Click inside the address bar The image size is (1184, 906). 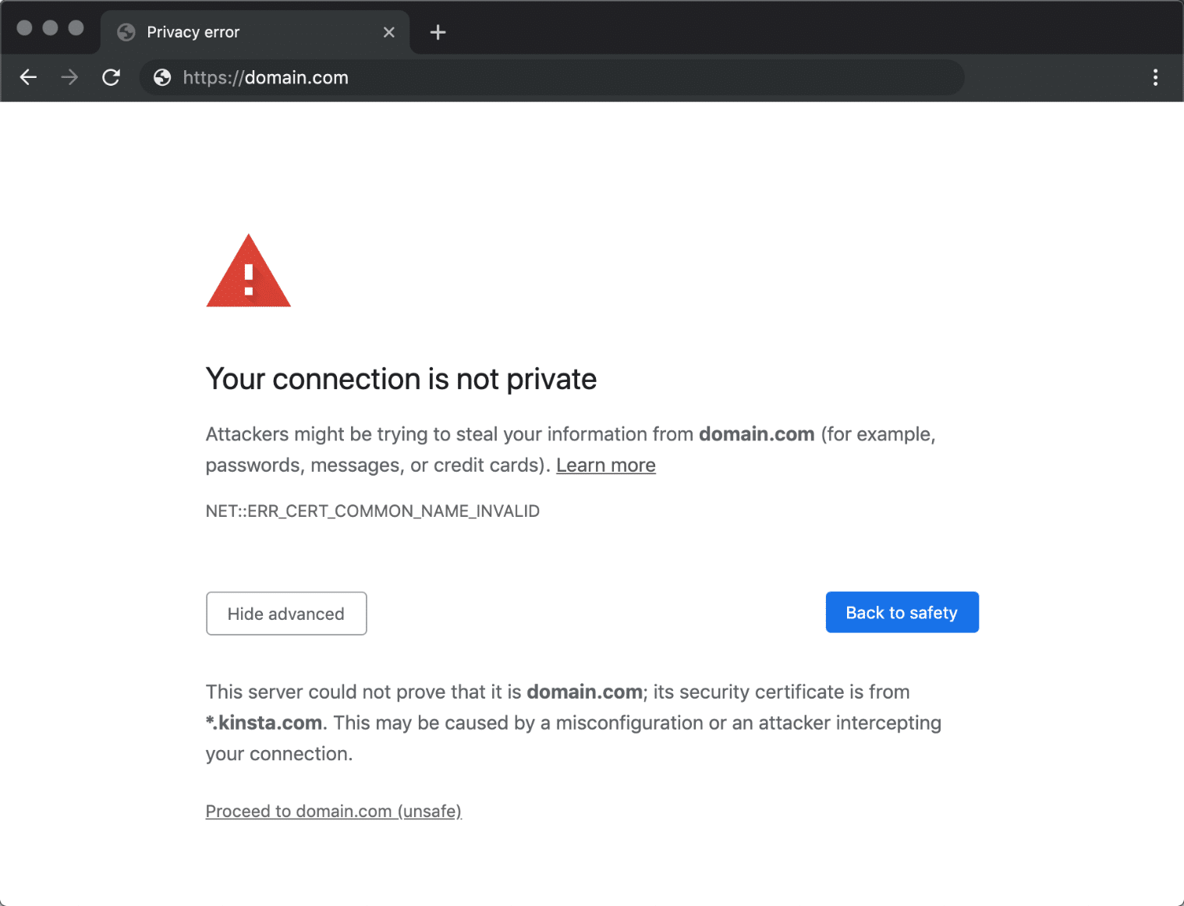(x=546, y=77)
